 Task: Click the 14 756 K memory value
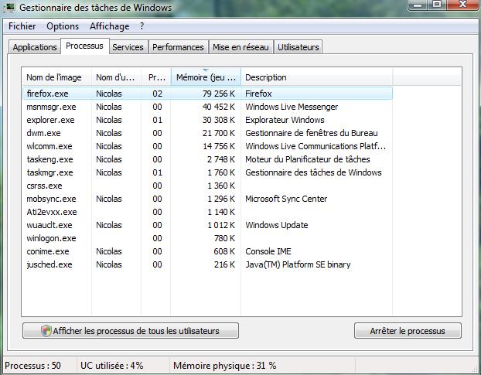219,146
